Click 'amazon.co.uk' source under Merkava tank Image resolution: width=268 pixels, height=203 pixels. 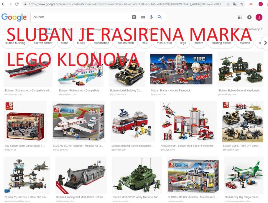click(x=120, y=201)
